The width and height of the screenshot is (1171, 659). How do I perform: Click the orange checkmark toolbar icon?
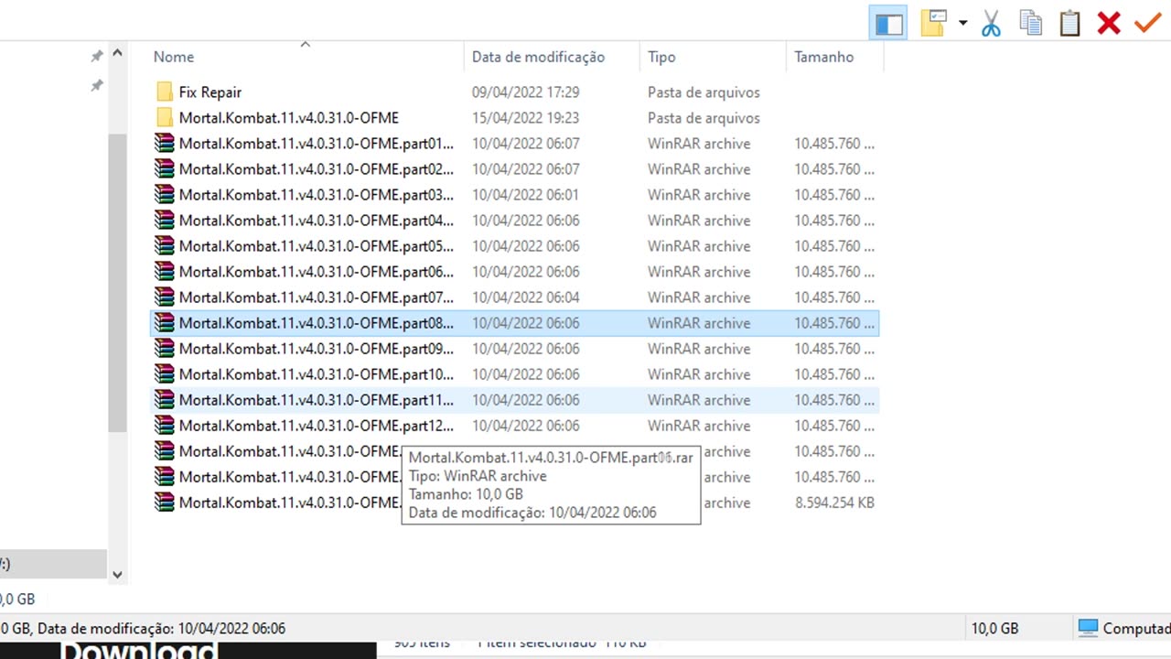tap(1147, 23)
